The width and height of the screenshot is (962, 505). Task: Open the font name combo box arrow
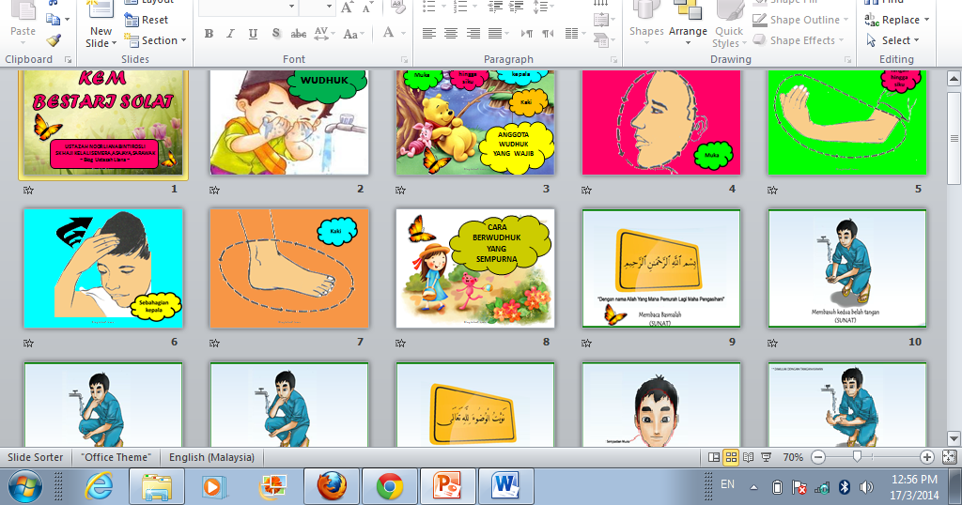[x=291, y=7]
